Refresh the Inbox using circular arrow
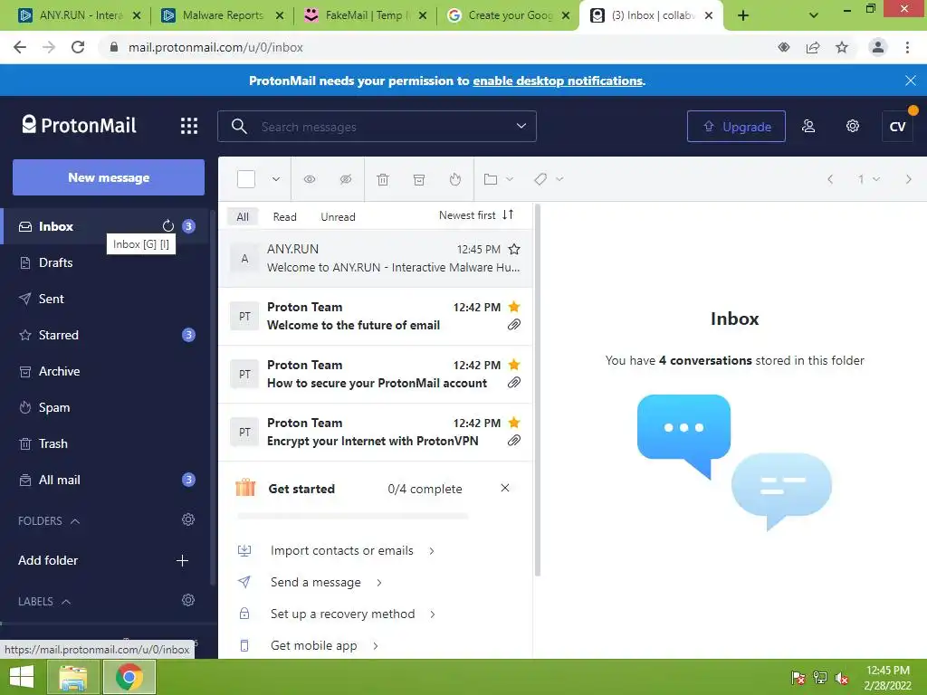 click(x=167, y=225)
